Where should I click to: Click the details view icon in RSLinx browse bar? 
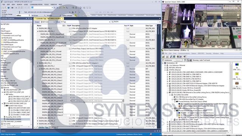click(x=191, y=60)
